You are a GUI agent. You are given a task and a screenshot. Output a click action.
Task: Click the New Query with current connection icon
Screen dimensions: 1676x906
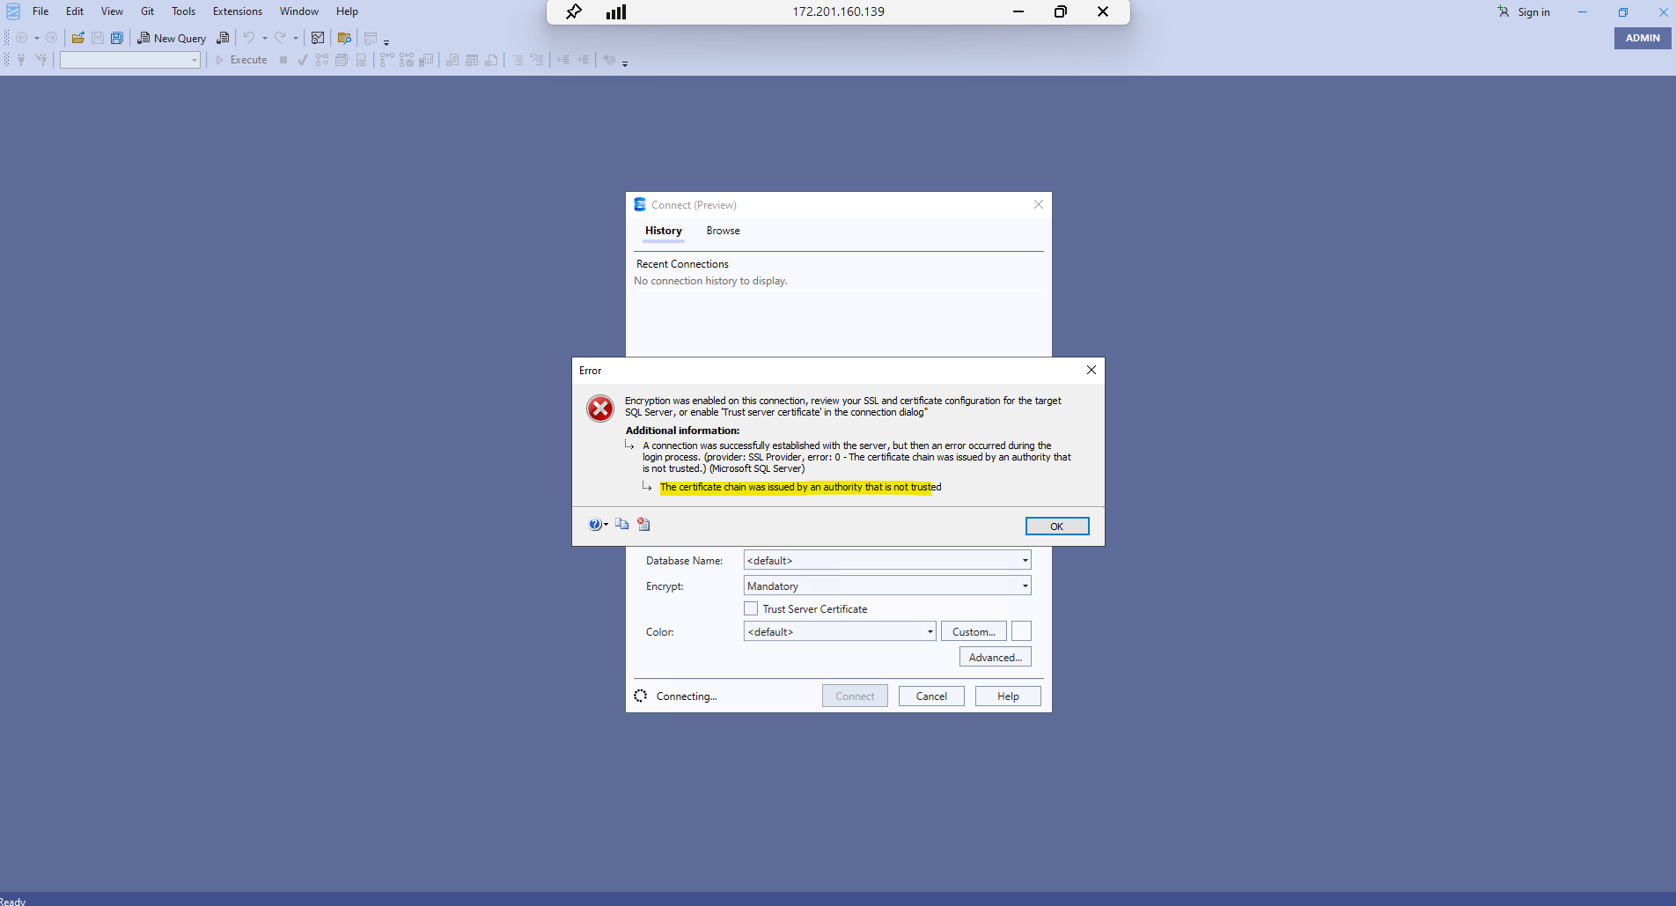[224, 38]
